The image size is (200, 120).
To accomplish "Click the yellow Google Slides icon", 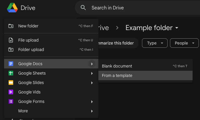I will point(11,83).
